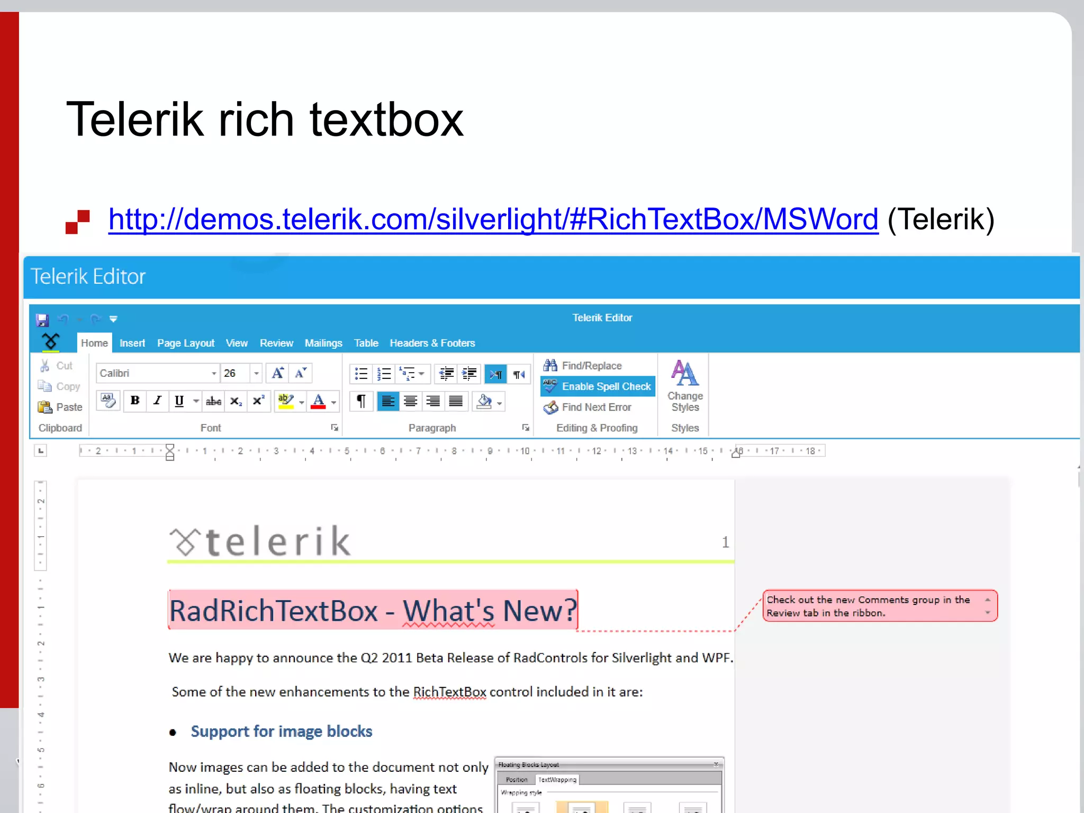Switch to the Mailings tab

pos(323,343)
